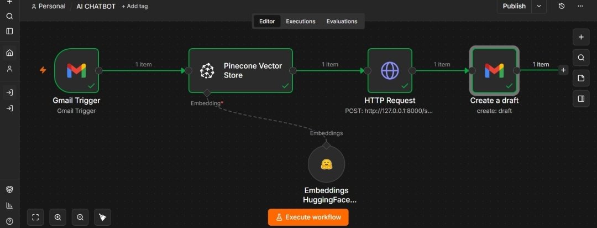This screenshot has width=597, height=228.
Task: Click the Add tag link
Action: 135,6
